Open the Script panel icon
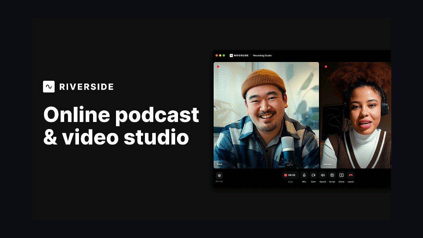Image resolution: width=423 pixels, height=238 pixels. click(332, 175)
